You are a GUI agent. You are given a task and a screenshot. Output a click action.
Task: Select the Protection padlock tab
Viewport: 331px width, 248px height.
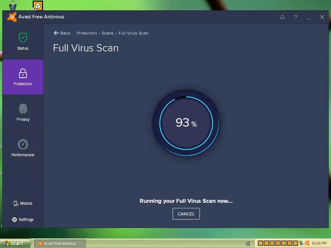[x=23, y=77]
